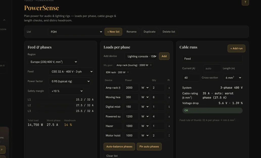Image resolution: width=261 pixels, height=158 pixels.
Task: Click the L3 phase reading 23.5 / 32 A
Action: tap(85, 111)
